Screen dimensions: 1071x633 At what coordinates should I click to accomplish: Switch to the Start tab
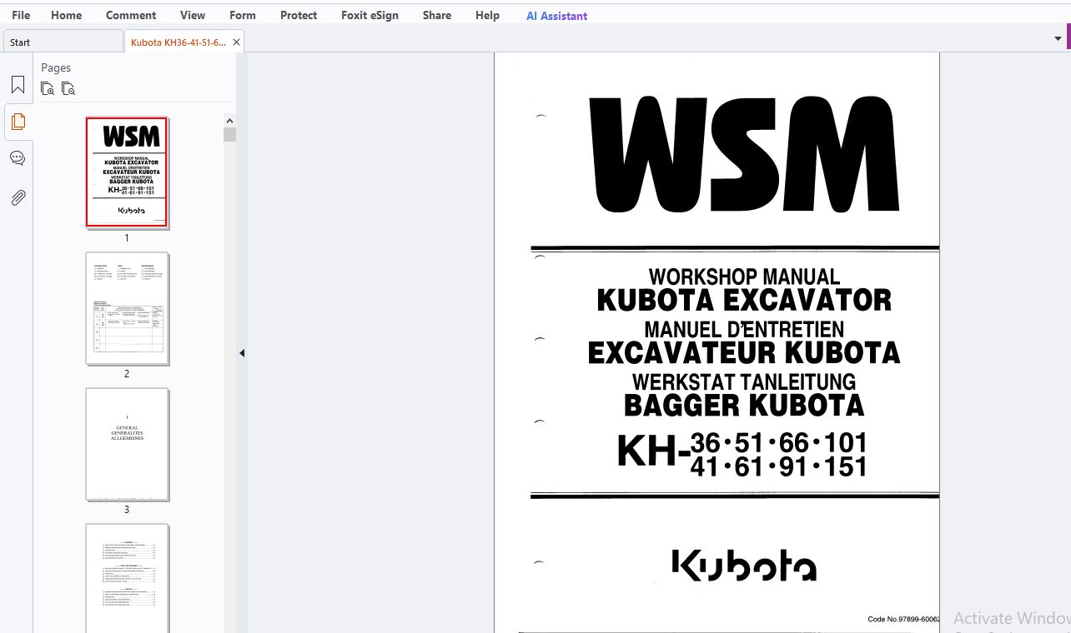(x=63, y=42)
